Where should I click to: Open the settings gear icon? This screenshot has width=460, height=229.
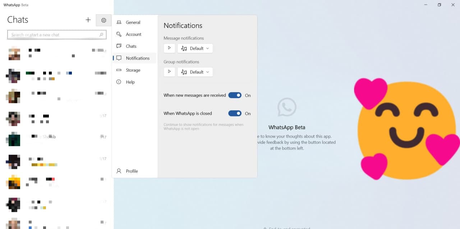click(x=103, y=20)
